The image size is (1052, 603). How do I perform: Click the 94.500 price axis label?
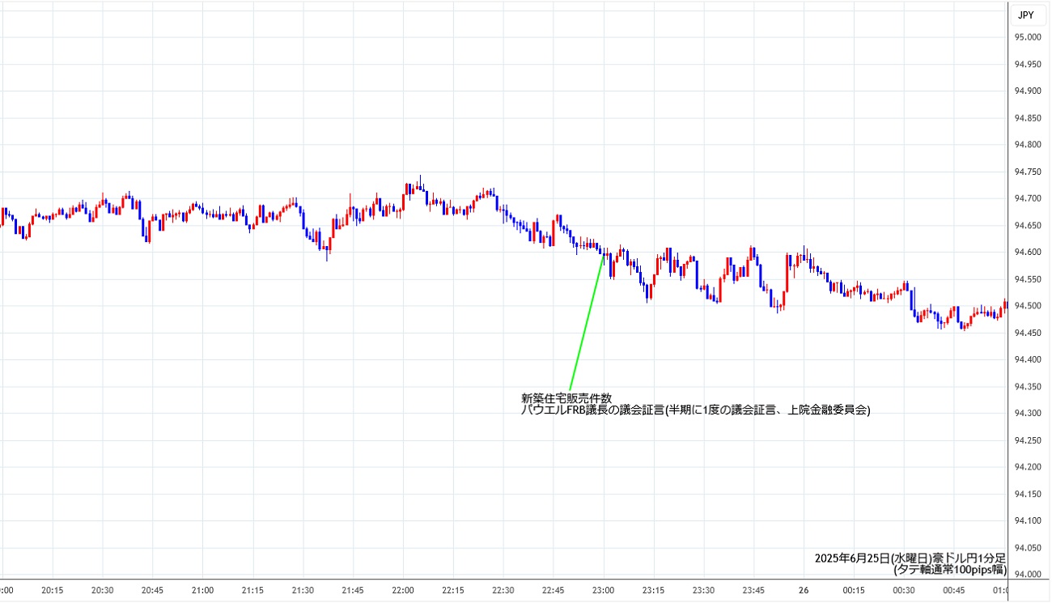(x=1029, y=306)
